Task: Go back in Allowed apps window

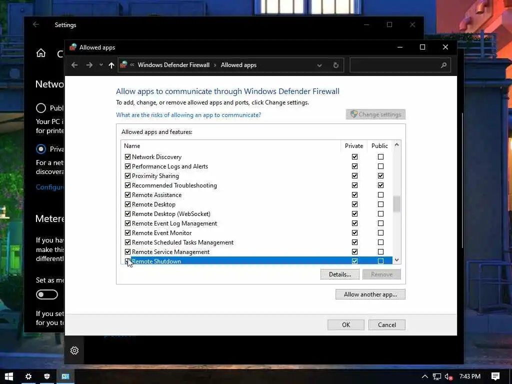Action: [74, 65]
